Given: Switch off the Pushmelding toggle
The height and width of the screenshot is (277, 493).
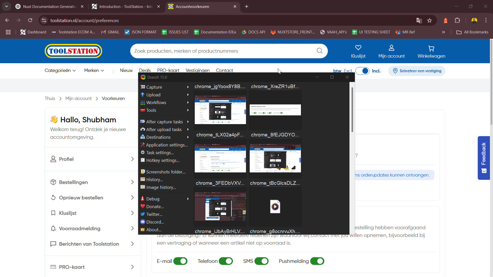Looking at the screenshot, I should click(x=317, y=261).
